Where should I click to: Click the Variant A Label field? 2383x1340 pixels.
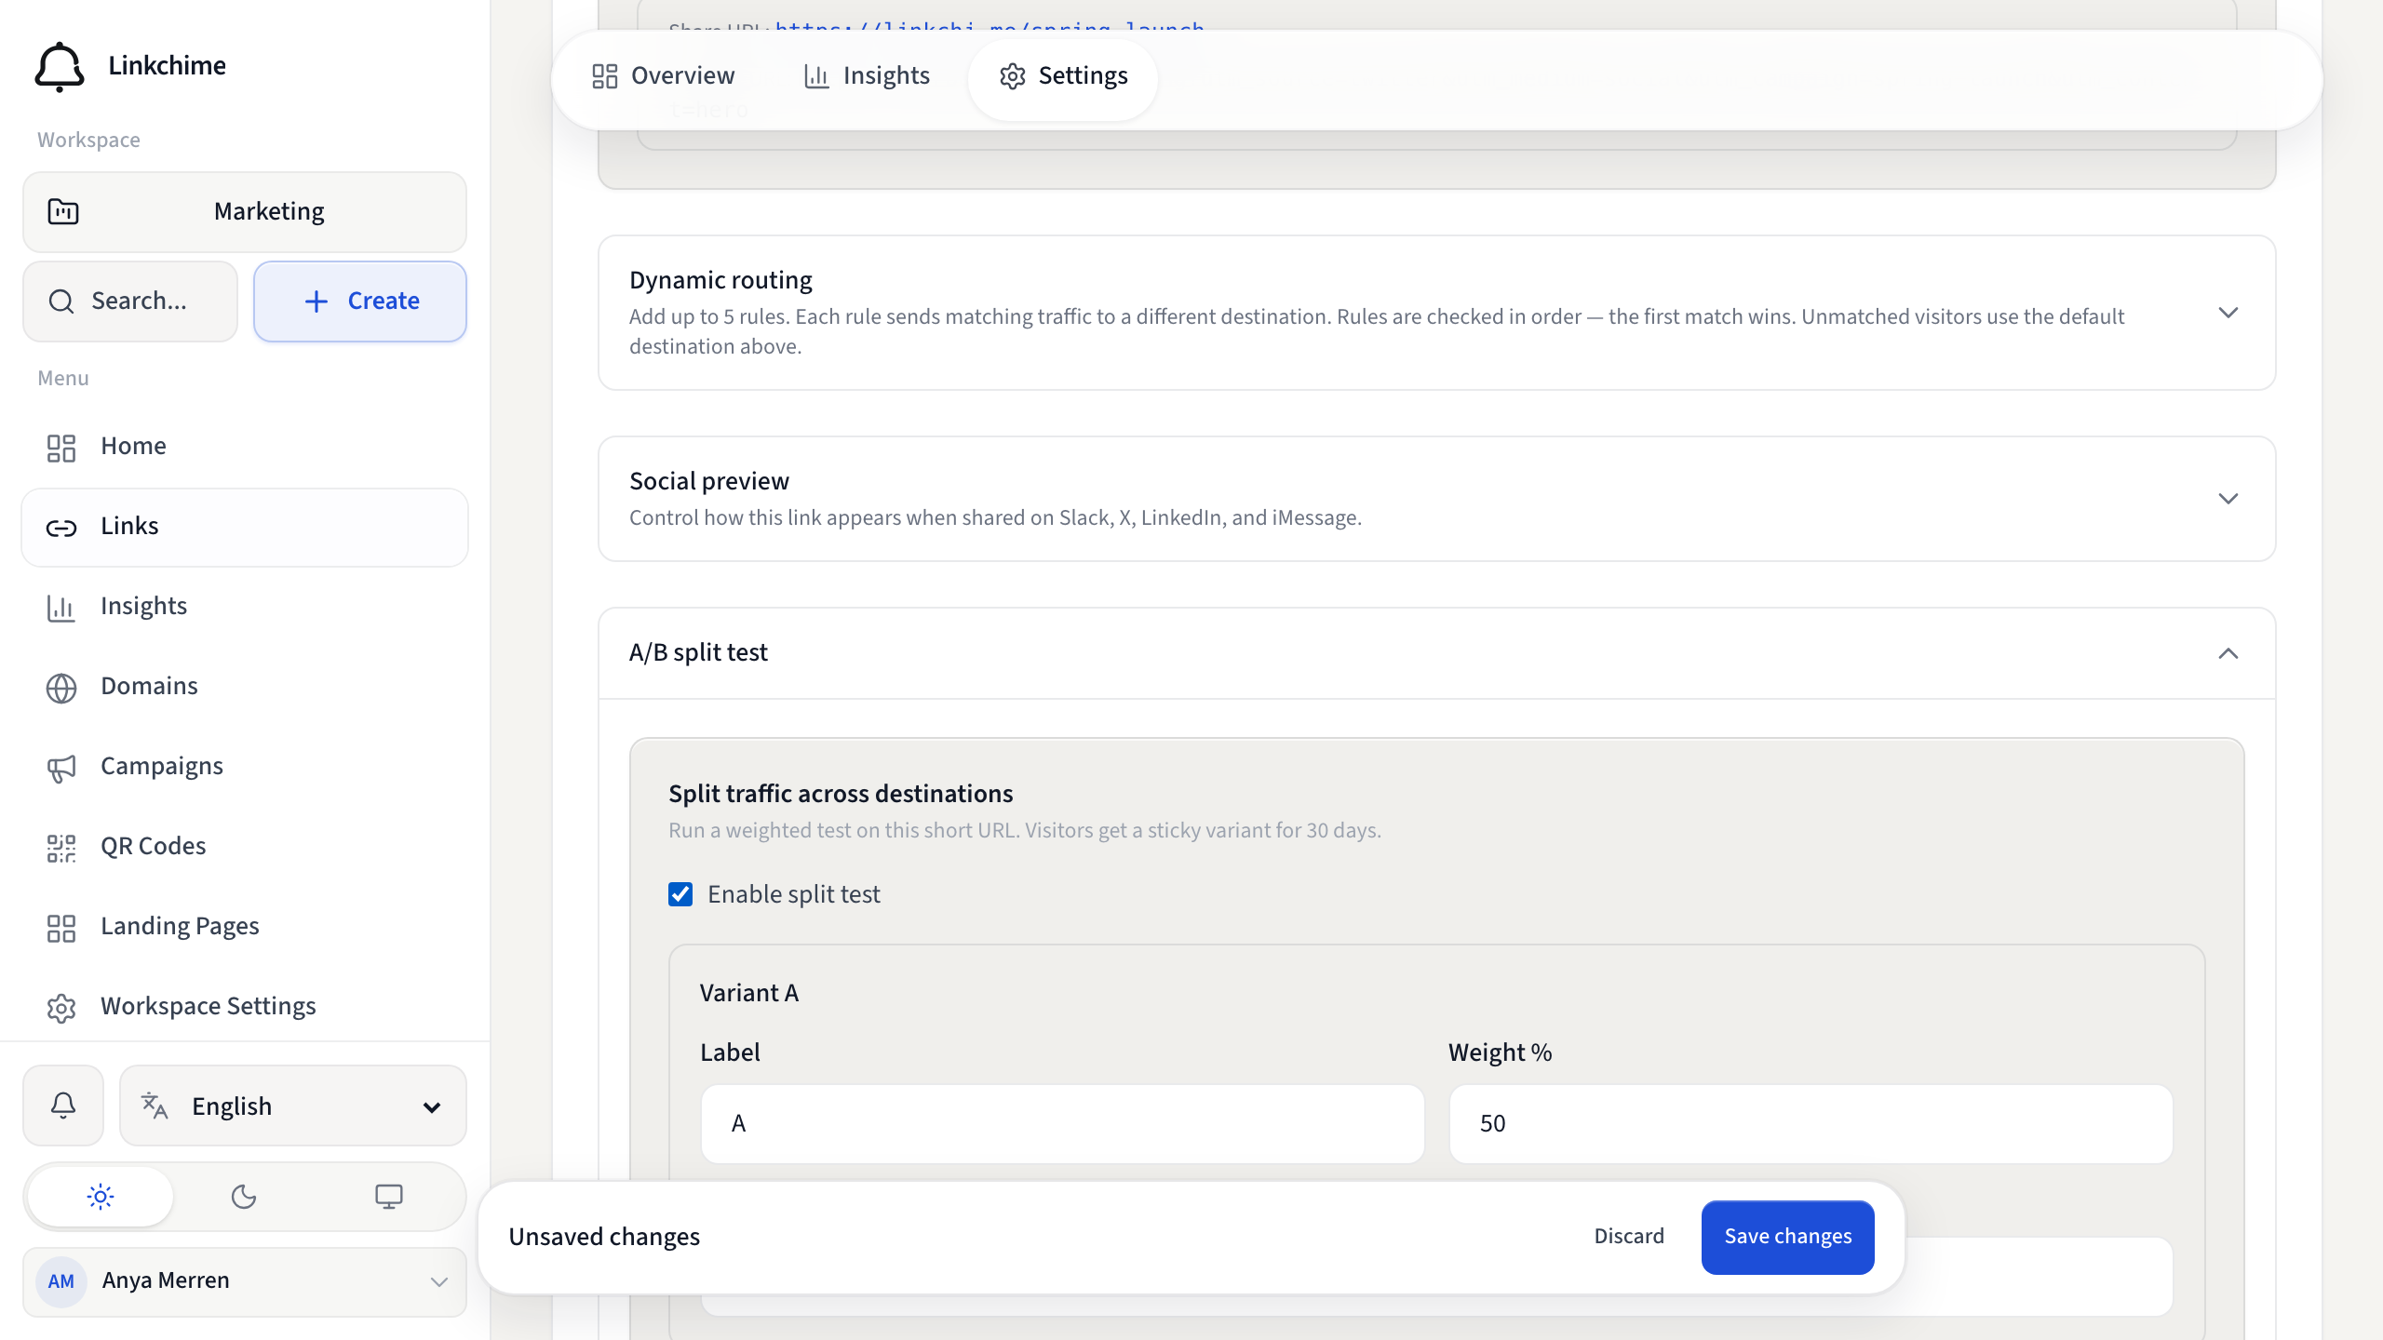pos(1063,1123)
